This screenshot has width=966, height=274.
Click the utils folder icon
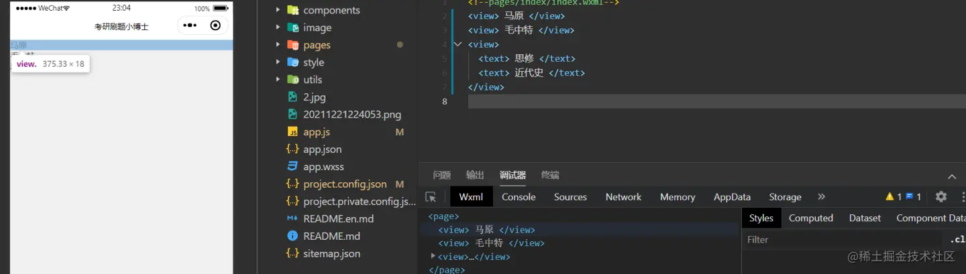point(292,80)
